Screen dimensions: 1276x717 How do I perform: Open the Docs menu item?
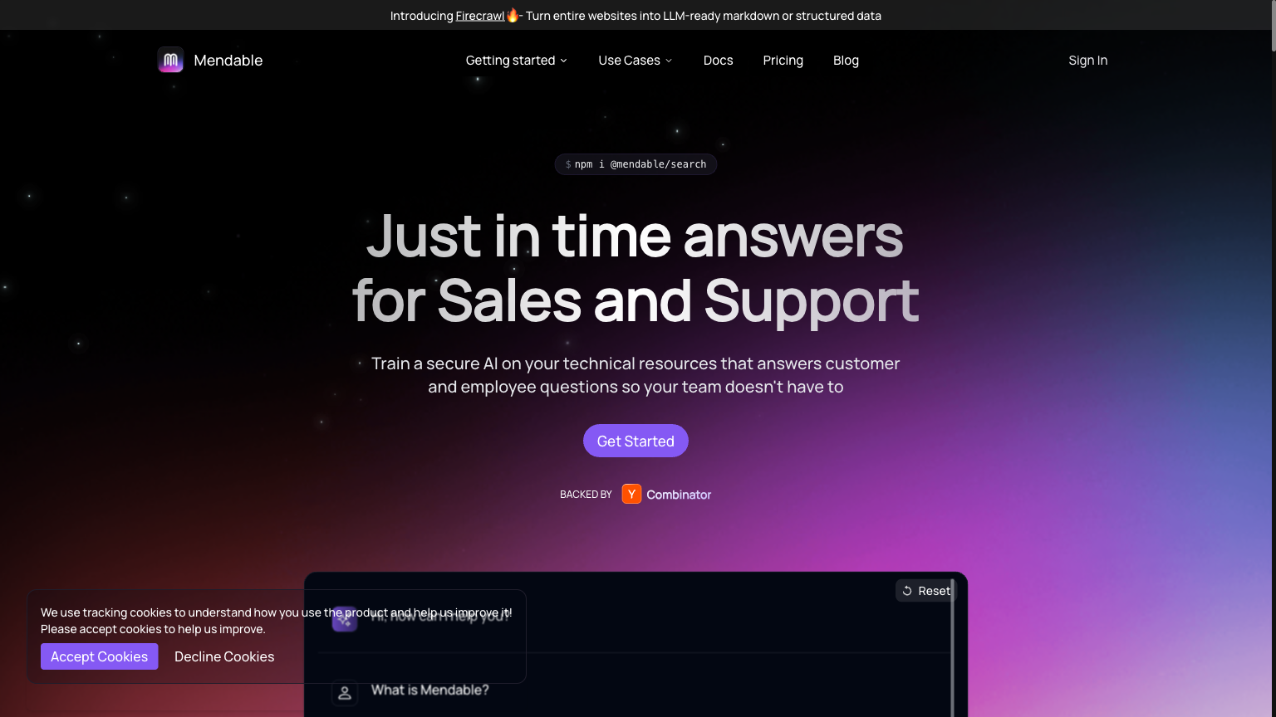click(x=718, y=60)
